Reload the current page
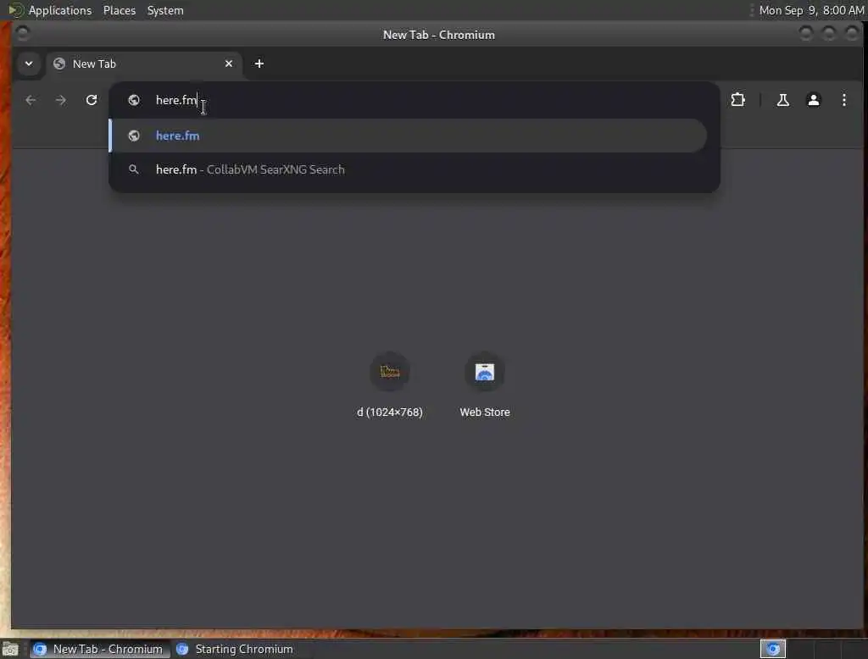This screenshot has width=868, height=659. point(92,100)
